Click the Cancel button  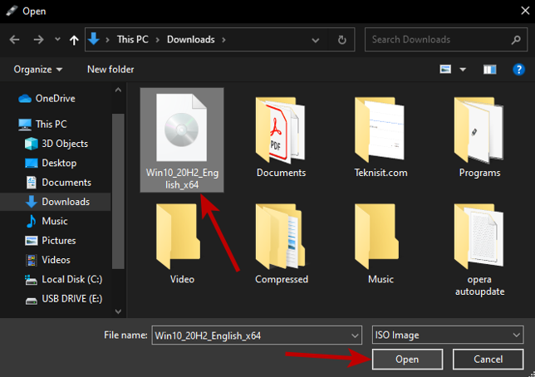pos(488,360)
